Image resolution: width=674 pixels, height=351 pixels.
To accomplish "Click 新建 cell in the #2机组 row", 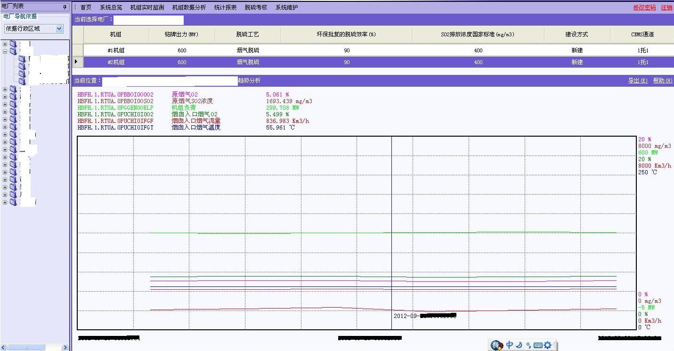I will pos(577,62).
